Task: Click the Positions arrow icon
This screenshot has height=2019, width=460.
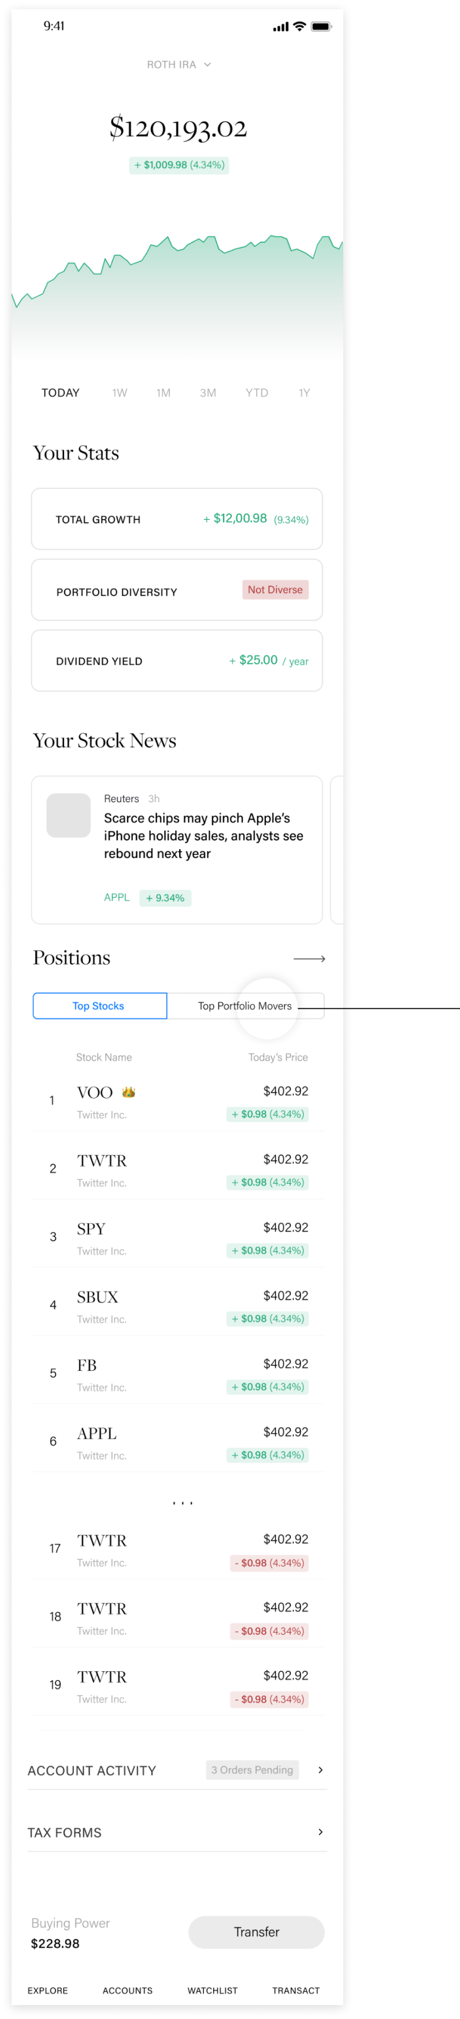Action: (309, 958)
